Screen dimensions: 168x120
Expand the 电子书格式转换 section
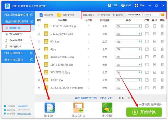(18, 60)
